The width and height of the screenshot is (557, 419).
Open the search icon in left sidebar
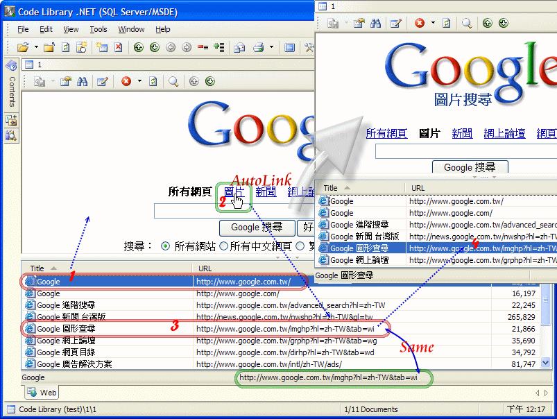point(11,135)
